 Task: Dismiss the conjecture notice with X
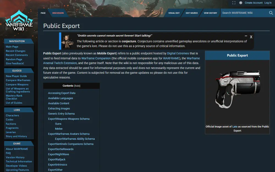pos(251,37)
